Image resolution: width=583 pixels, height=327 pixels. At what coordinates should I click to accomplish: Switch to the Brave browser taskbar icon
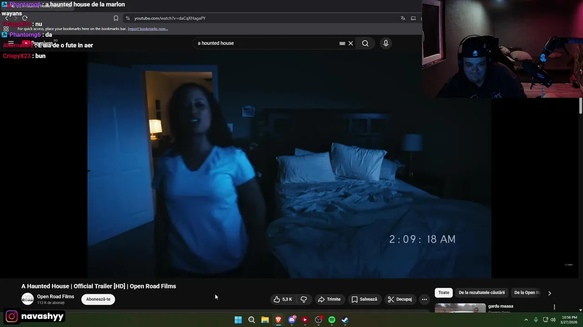[278, 320]
